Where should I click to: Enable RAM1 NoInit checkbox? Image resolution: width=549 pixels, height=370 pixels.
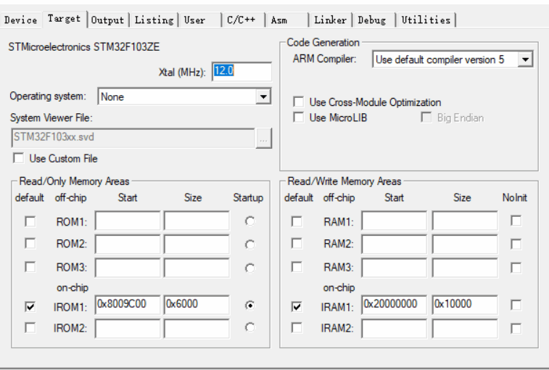pos(516,221)
